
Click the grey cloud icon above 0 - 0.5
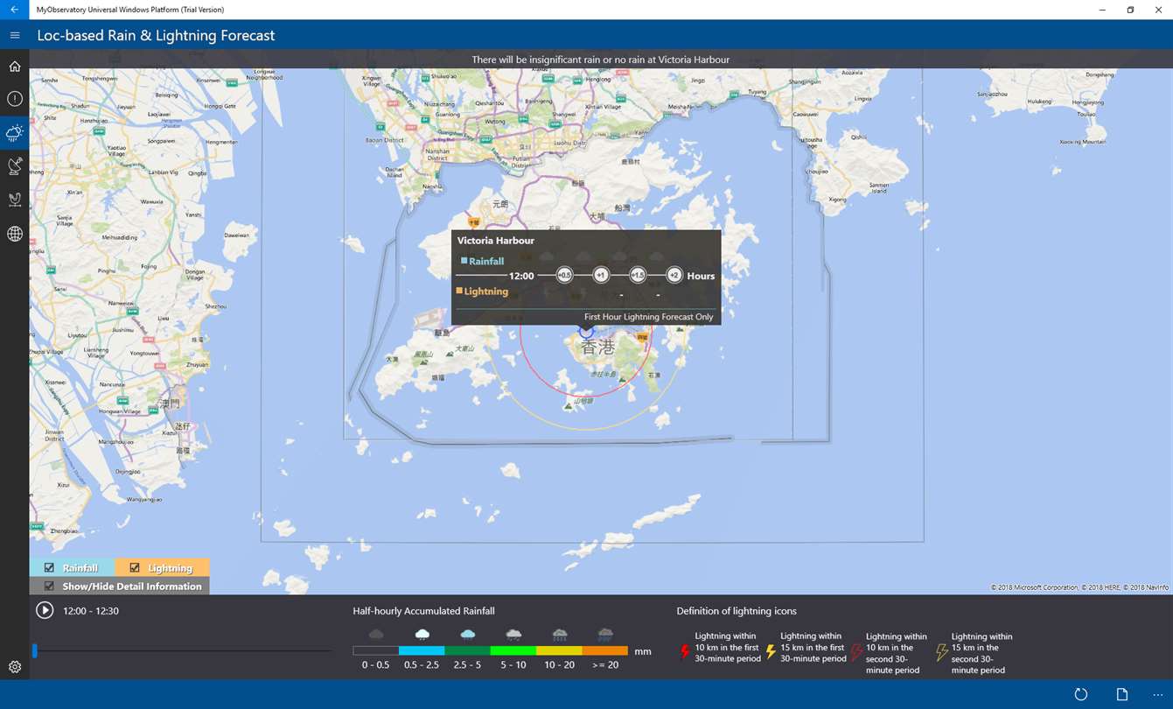(x=376, y=634)
